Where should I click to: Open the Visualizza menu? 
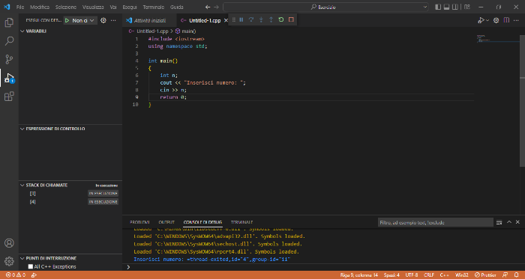coord(93,7)
